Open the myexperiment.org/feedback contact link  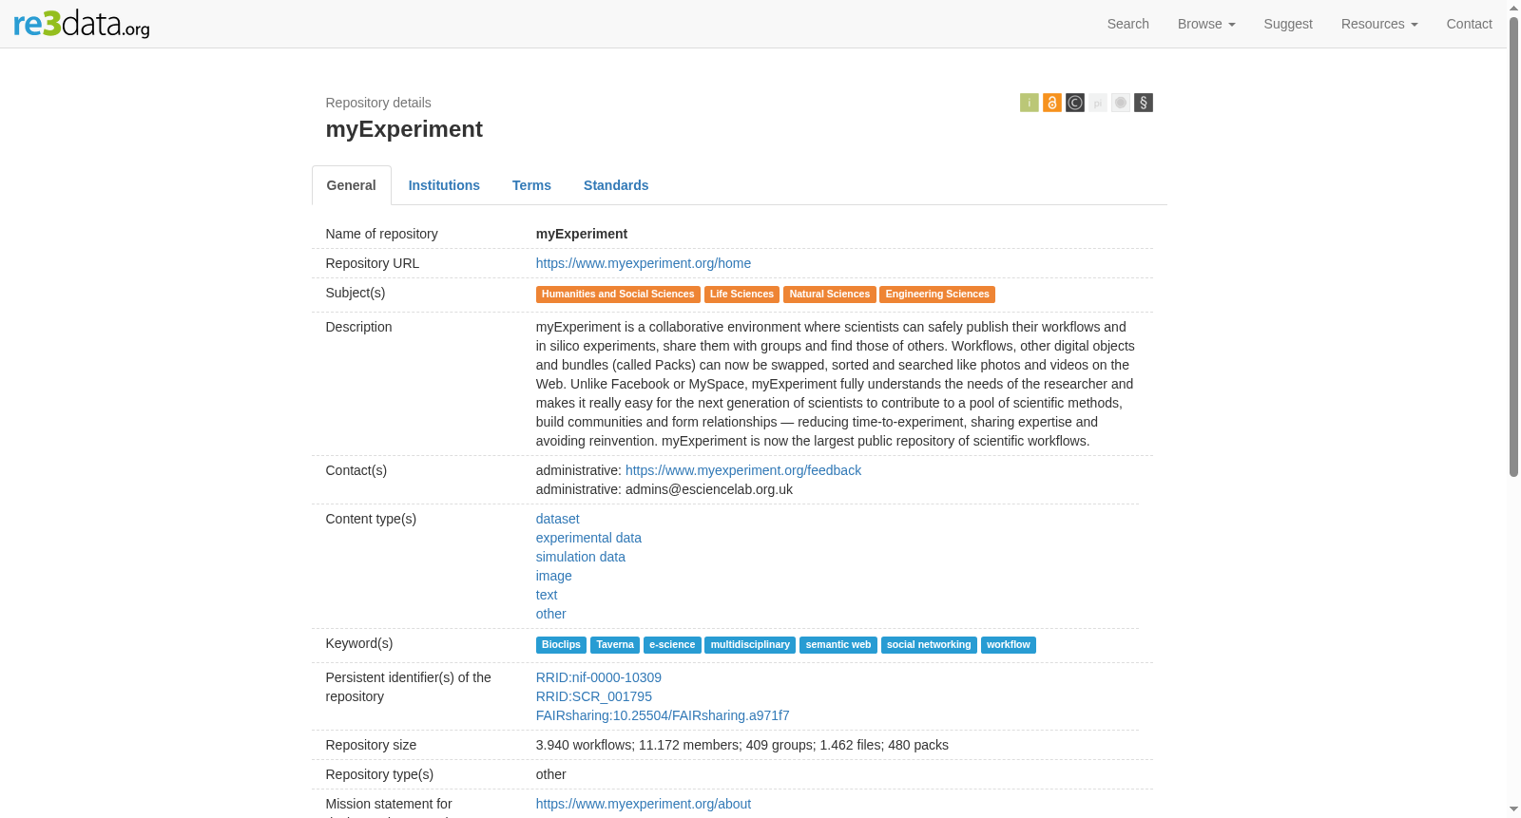click(x=743, y=470)
